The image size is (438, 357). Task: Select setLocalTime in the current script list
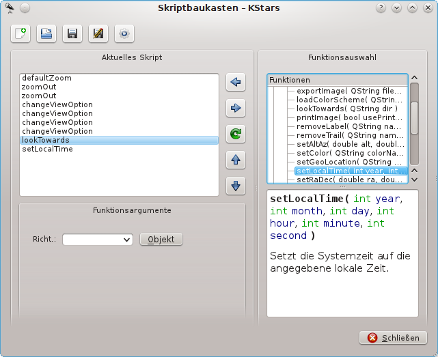click(x=47, y=149)
